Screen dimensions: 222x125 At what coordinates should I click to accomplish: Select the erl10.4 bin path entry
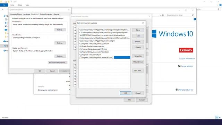pyautogui.click(x=104, y=55)
